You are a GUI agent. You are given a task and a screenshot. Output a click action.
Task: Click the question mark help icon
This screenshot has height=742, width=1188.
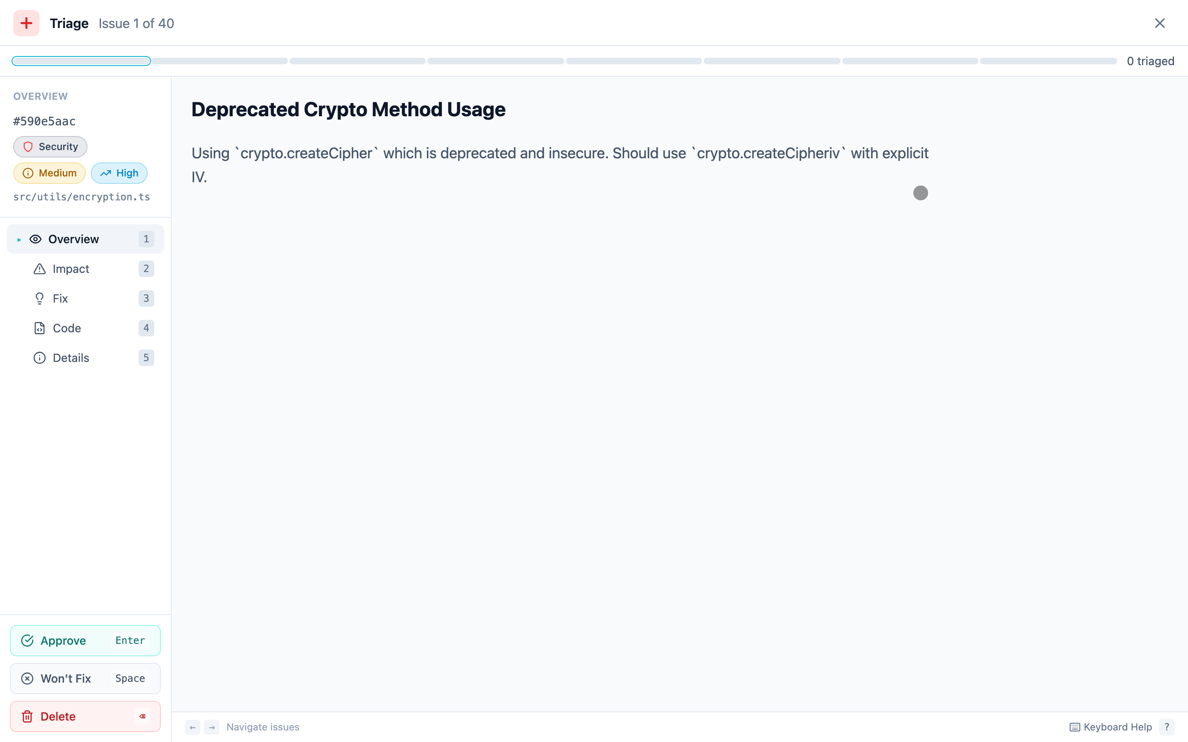coord(1167,727)
